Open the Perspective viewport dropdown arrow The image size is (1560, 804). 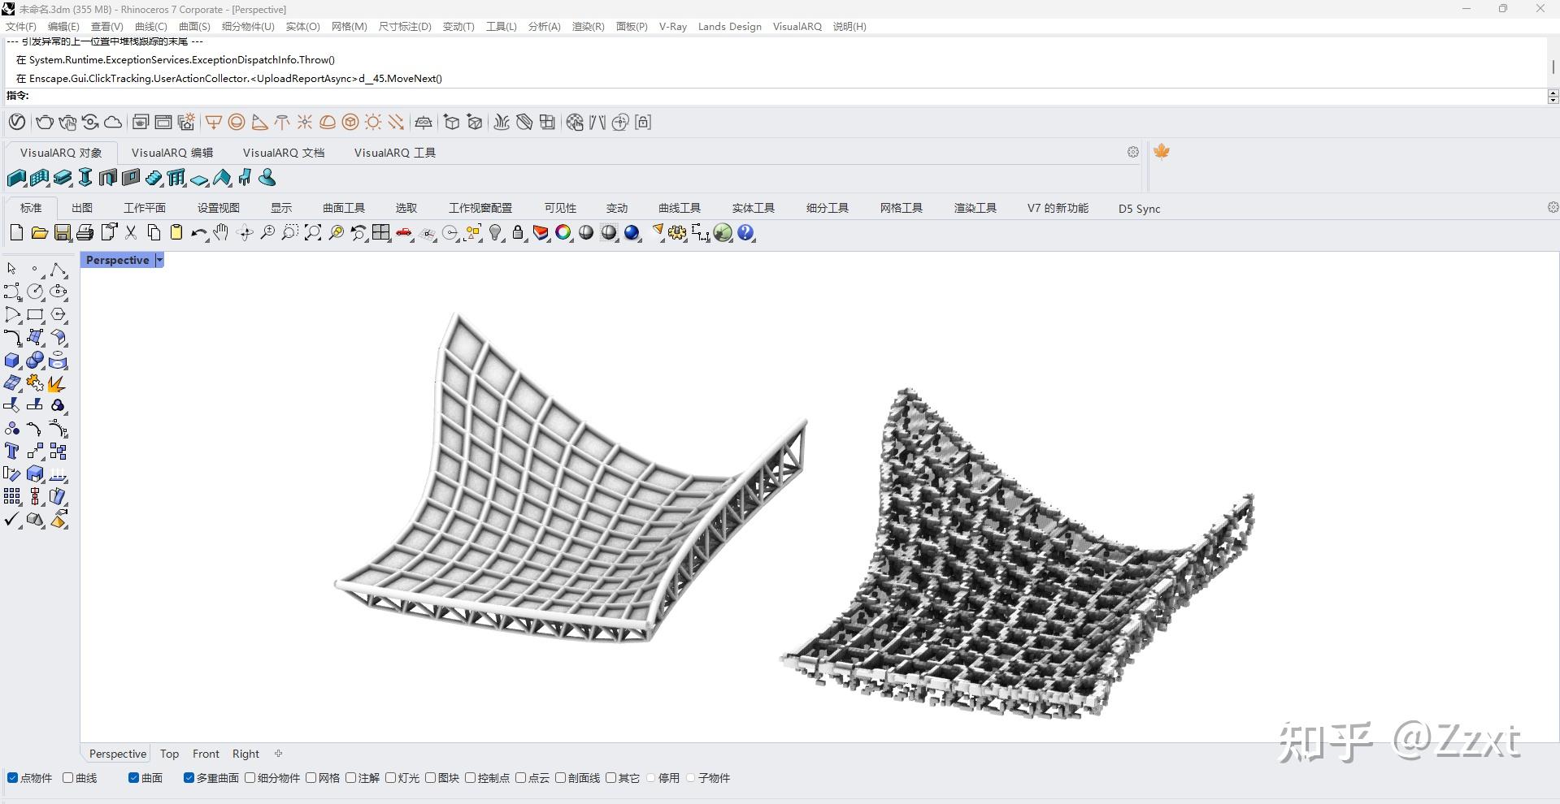pyautogui.click(x=159, y=260)
